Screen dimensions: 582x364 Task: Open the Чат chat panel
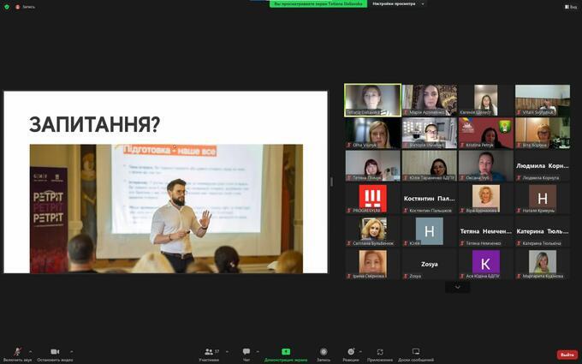(x=246, y=353)
